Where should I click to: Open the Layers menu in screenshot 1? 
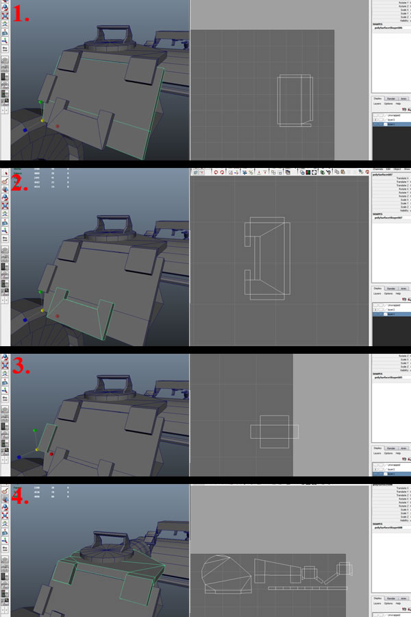point(377,104)
